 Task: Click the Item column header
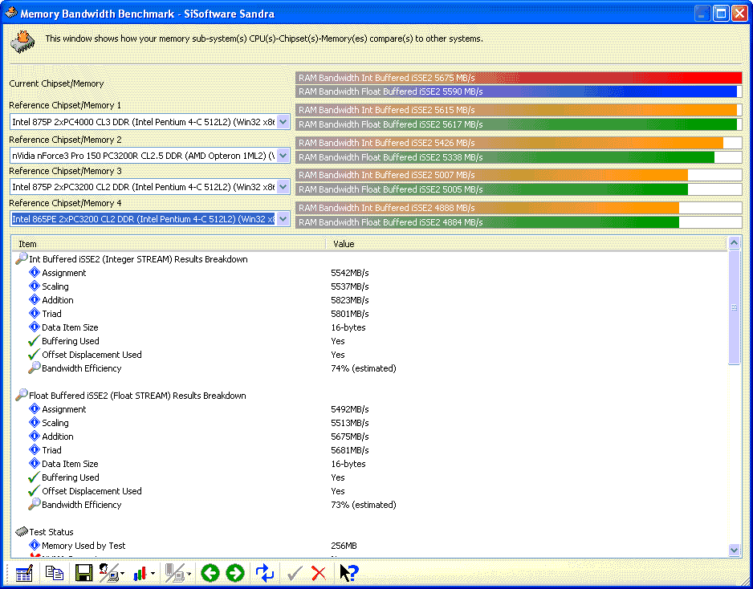click(169, 243)
